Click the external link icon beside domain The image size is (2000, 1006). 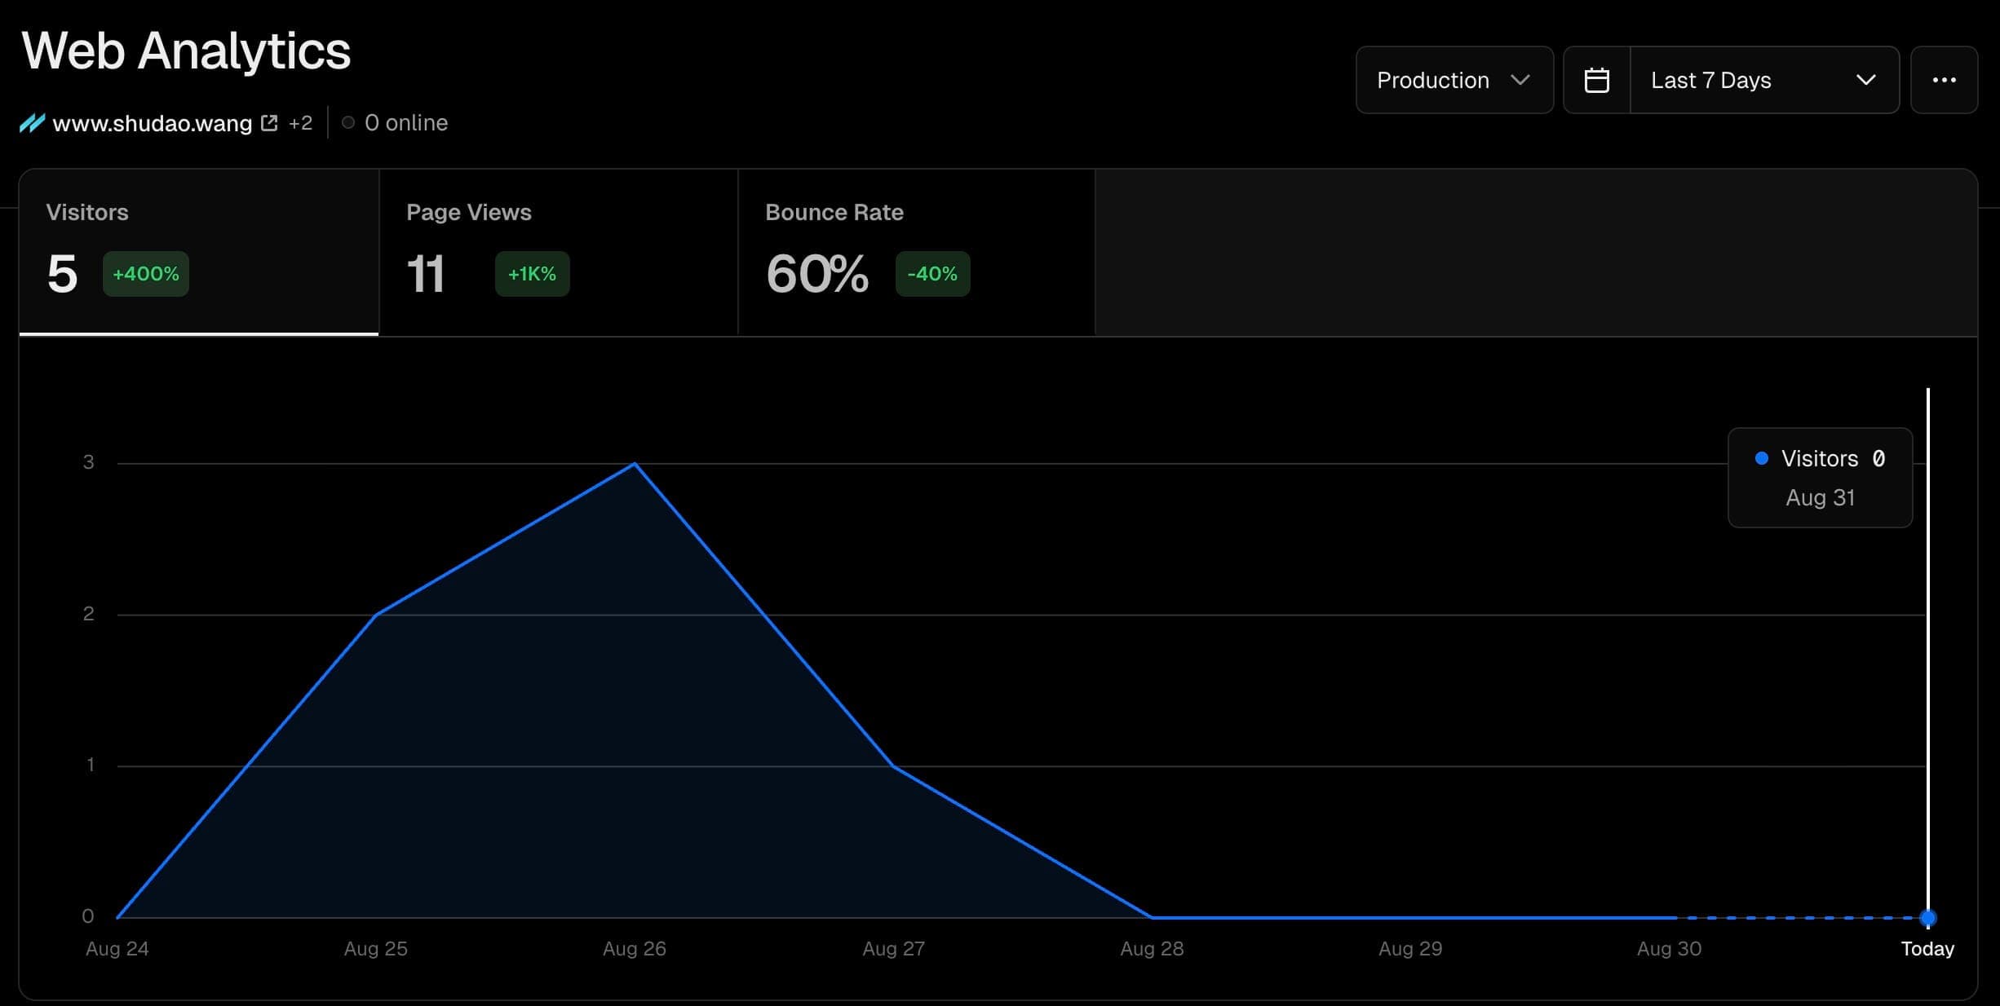coord(269,123)
